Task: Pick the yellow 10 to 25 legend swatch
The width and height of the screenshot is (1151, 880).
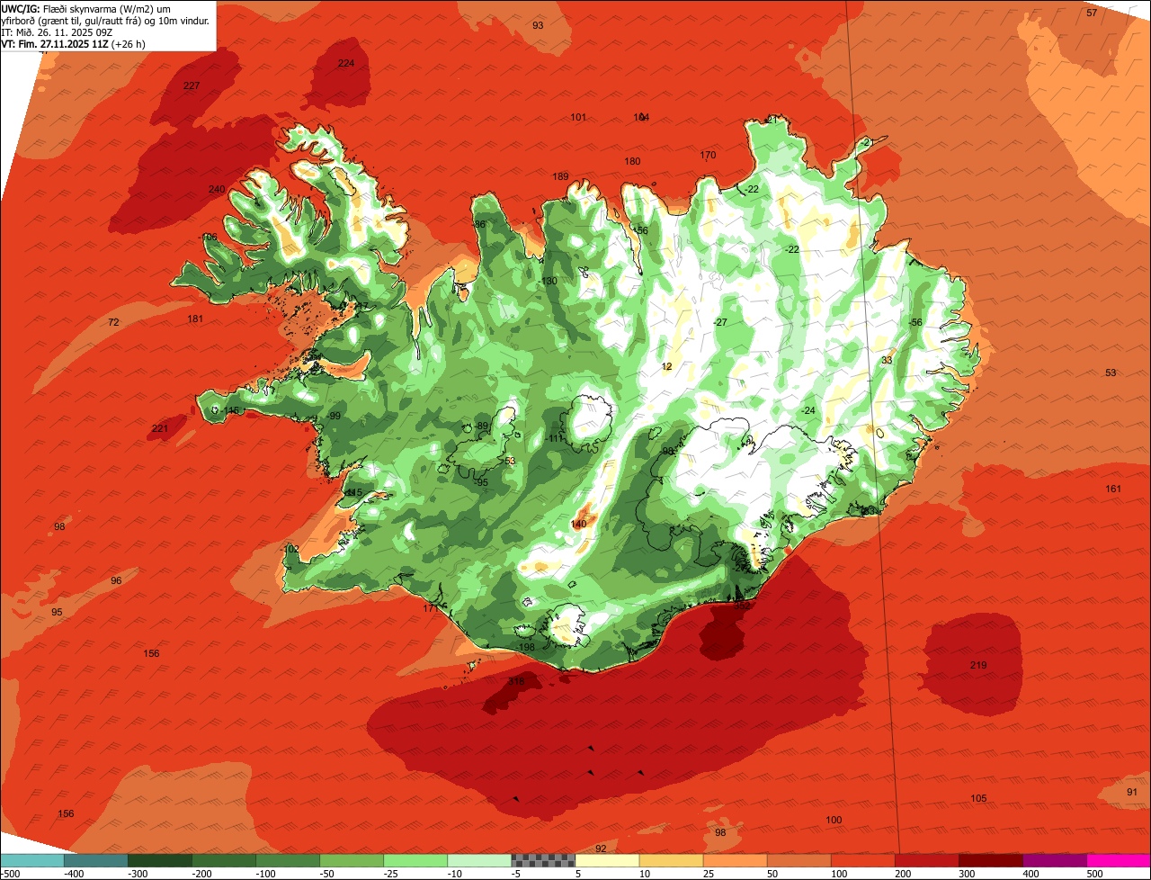Action: coord(671,860)
